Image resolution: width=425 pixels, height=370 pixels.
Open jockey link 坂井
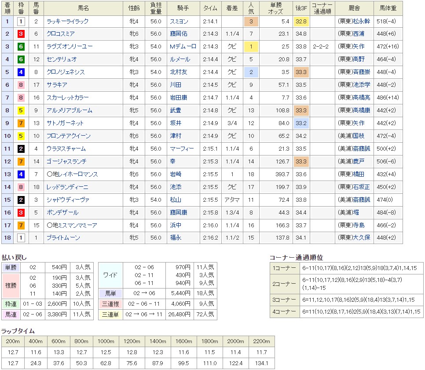(x=176, y=123)
